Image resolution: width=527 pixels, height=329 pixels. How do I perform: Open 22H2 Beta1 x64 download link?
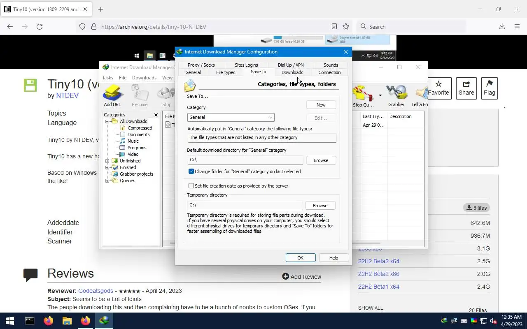(x=379, y=287)
